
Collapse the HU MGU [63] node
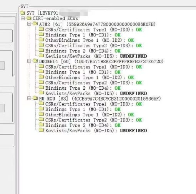click(29, 98)
